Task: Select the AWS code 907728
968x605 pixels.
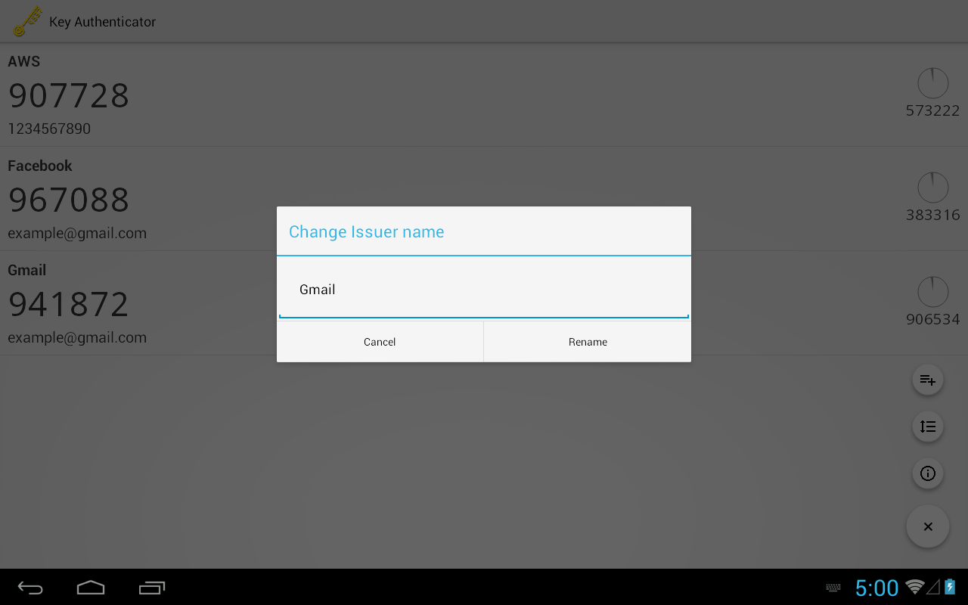Action: [69, 96]
